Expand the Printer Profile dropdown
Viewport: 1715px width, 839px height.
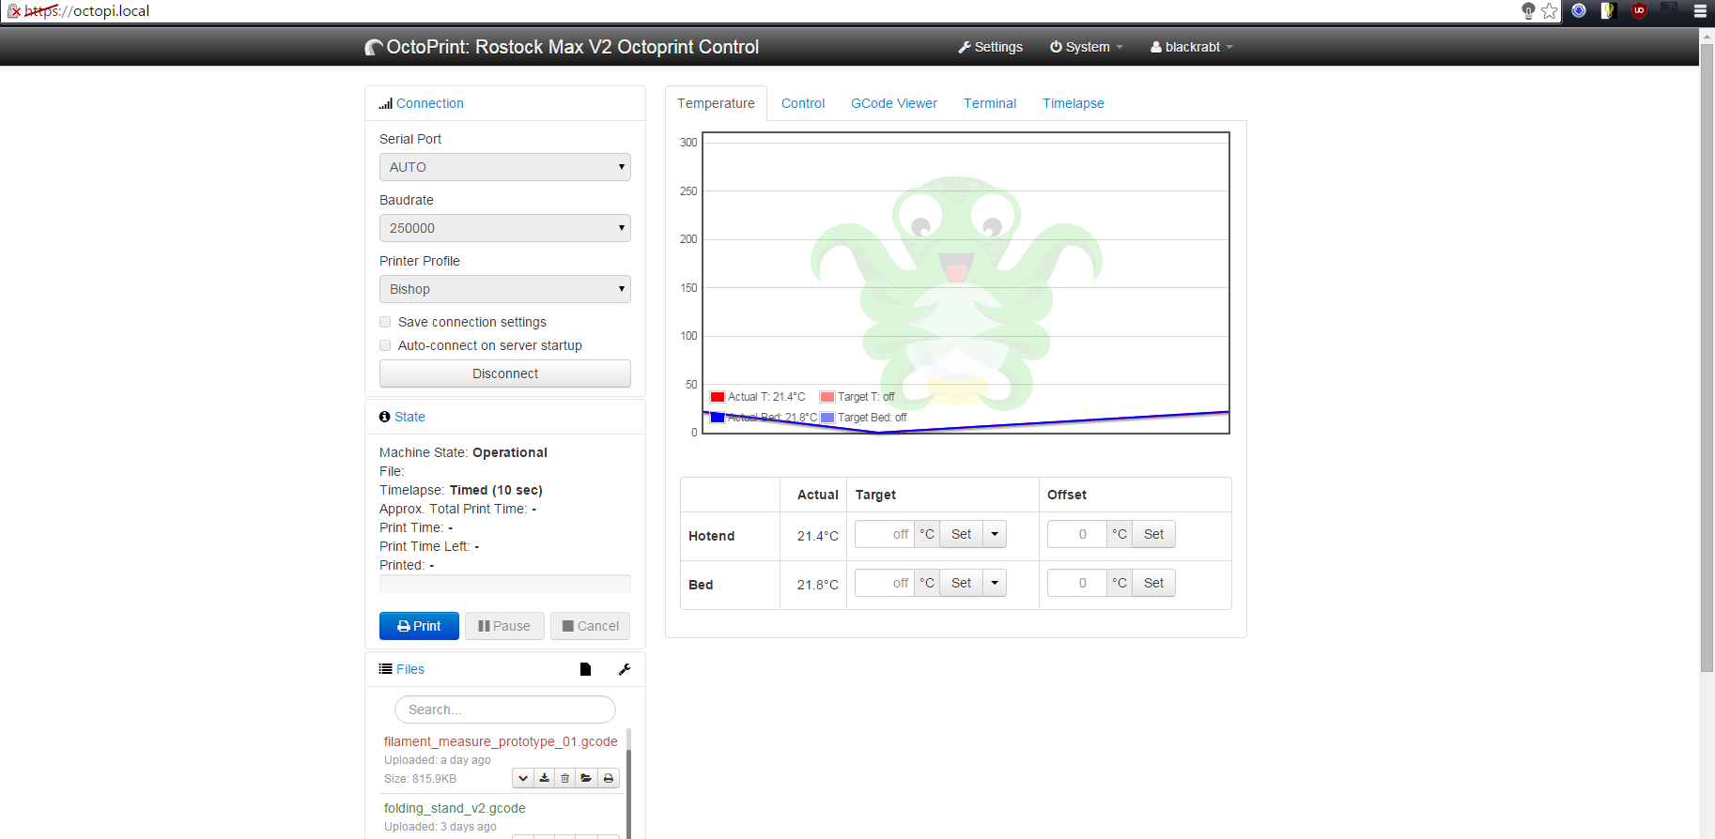coord(504,289)
